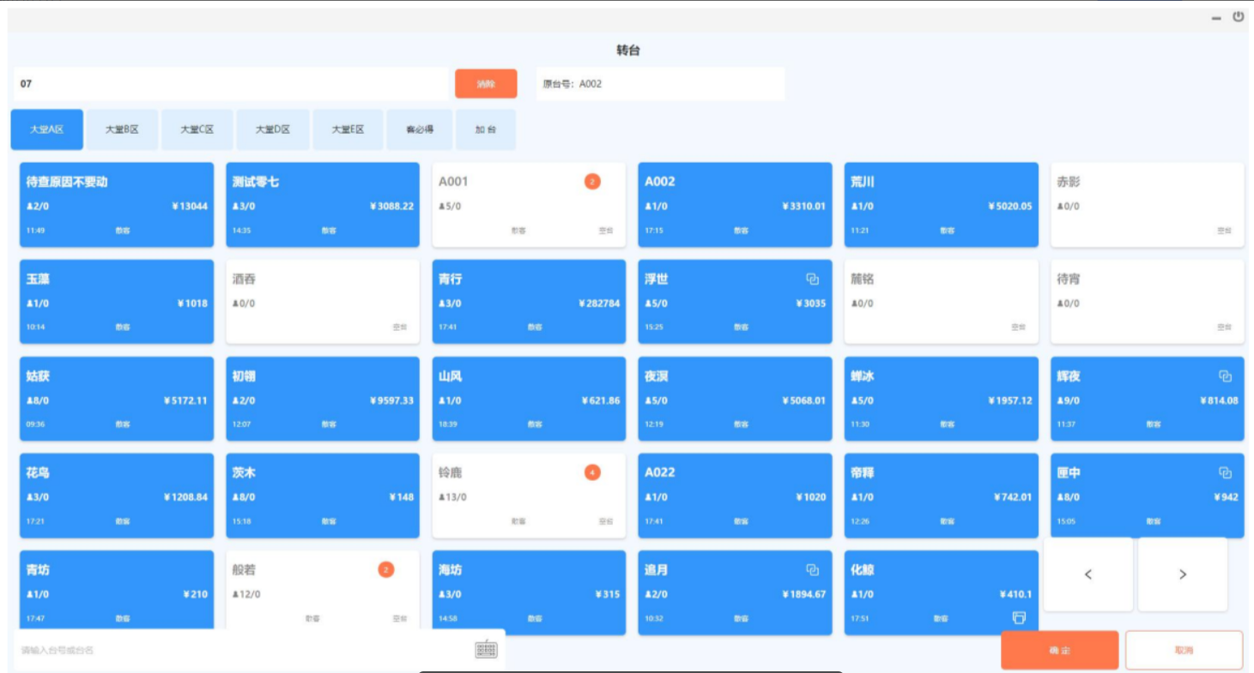Click the linked-table icon on 辉夜 card
Screen dimensions: 1254x673
coord(1225,376)
